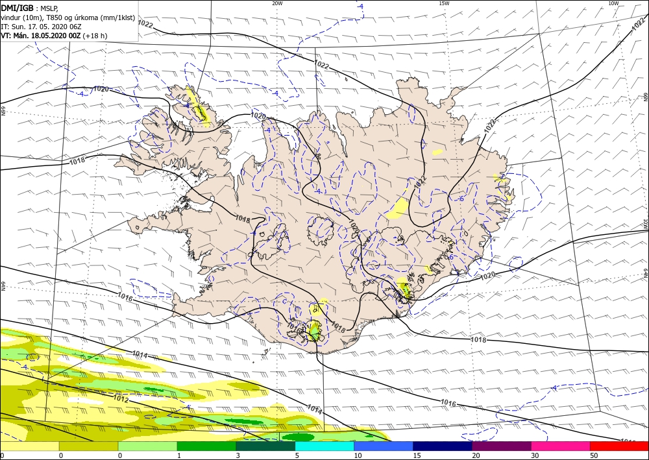The height and width of the screenshot is (460, 649).
Task: Click legend value '50' under the scale
Action: coord(594,455)
